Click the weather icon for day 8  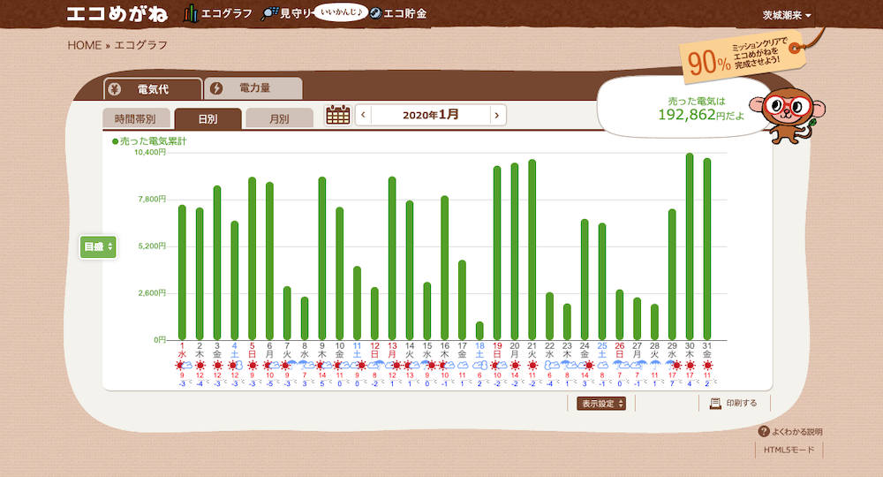tap(305, 365)
